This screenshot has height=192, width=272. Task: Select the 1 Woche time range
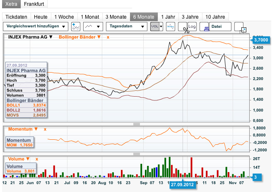64,17
